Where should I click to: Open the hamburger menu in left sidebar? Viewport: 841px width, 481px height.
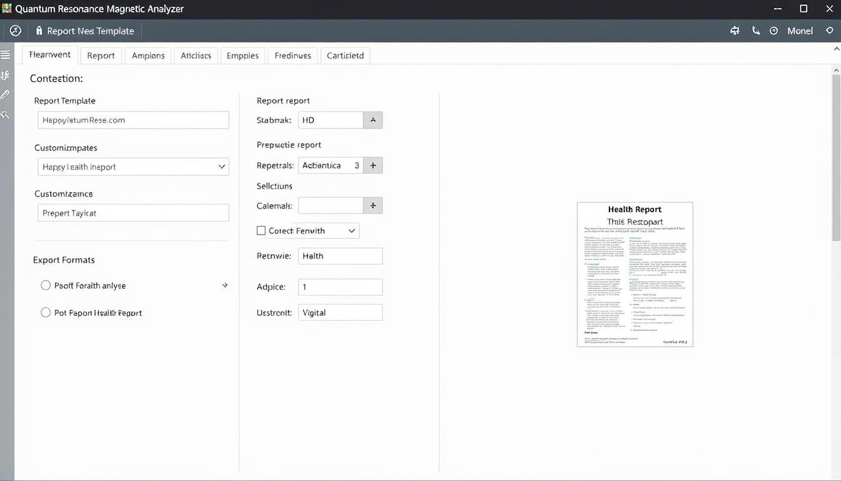point(5,55)
